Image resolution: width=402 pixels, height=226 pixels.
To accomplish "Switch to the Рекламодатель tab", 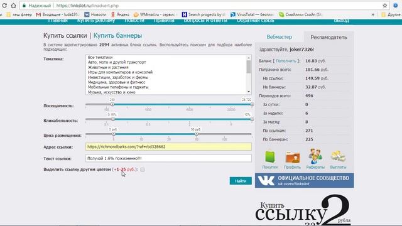I will [x=329, y=37].
